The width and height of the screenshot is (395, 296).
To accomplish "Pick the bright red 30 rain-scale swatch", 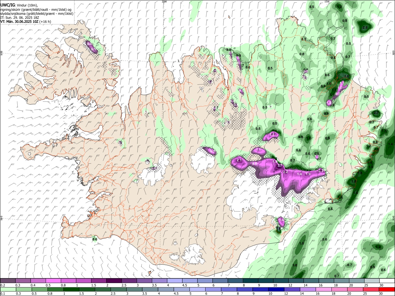I will pyautogui.click(x=386, y=289).
